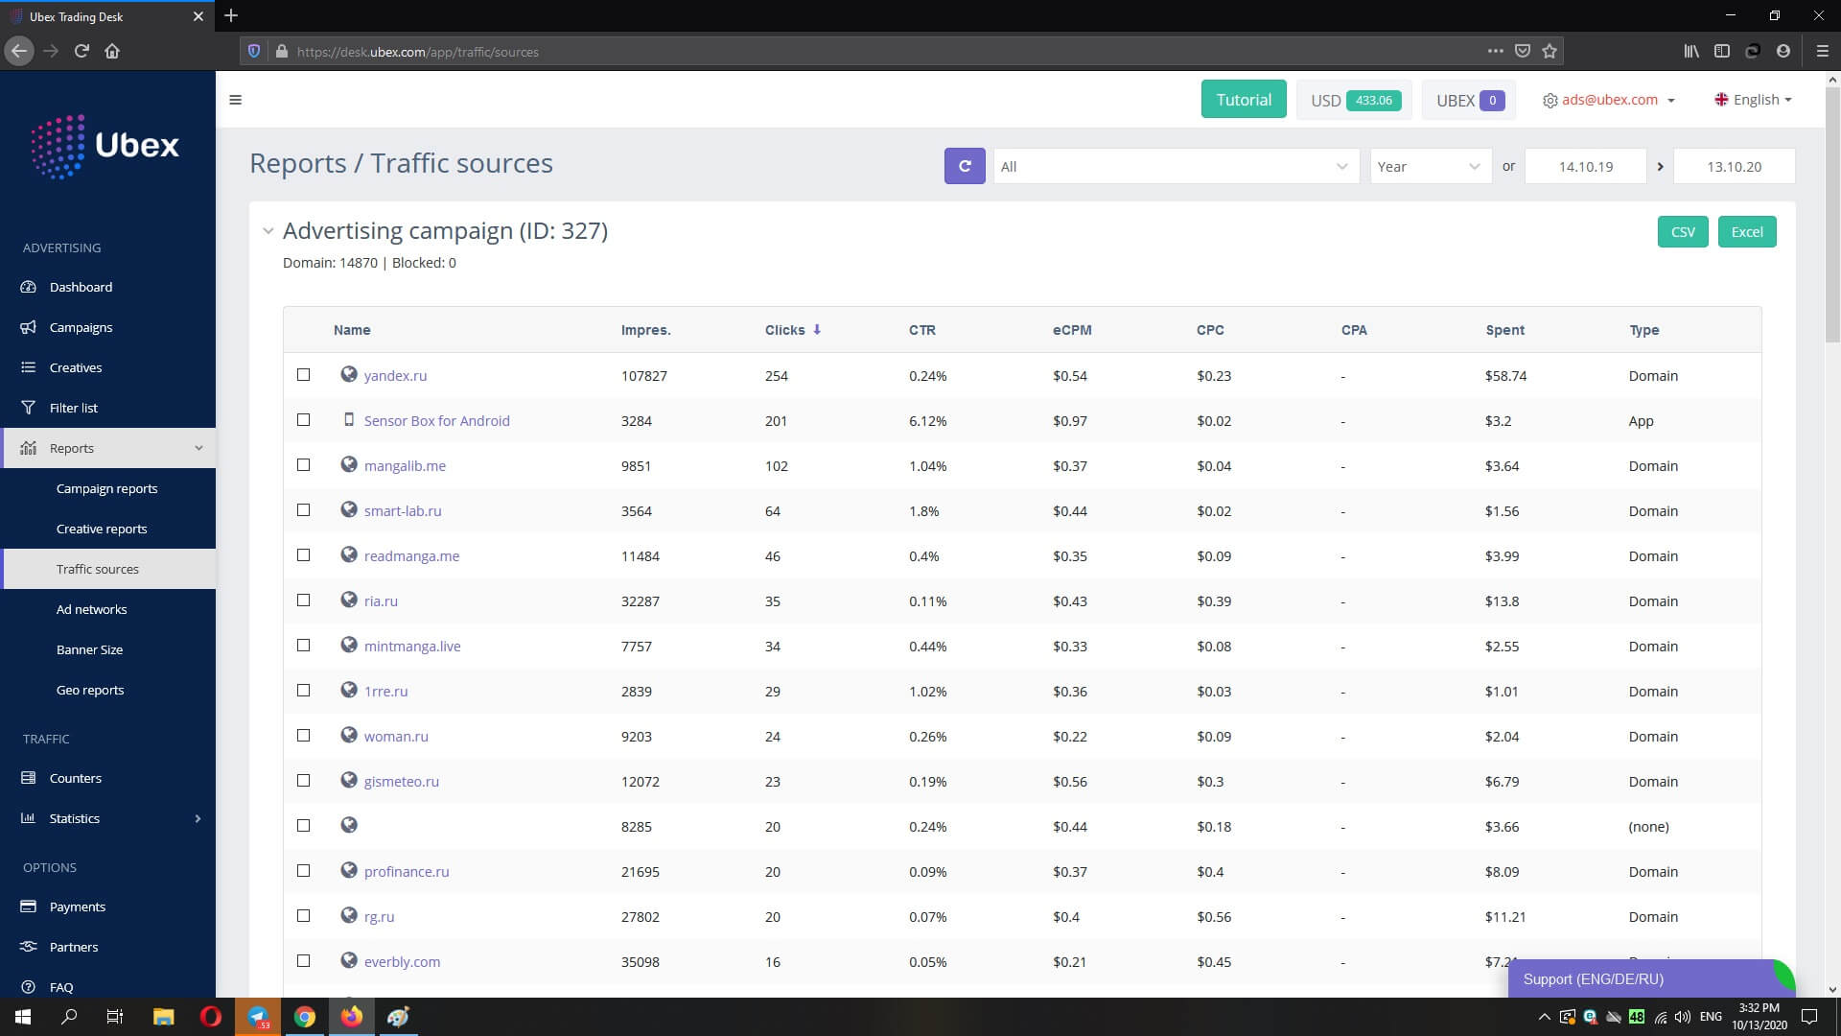Click the page vertical scrollbar

tap(1832, 213)
